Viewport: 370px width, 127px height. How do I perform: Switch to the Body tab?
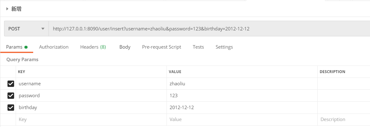pyautogui.click(x=125, y=47)
